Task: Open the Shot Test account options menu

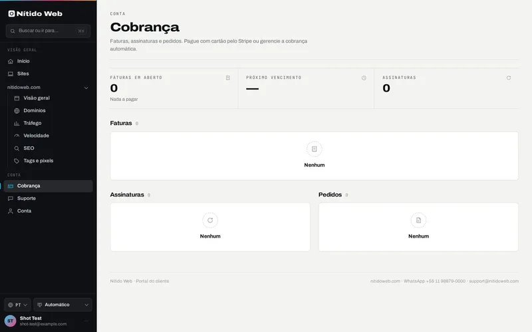Action: (x=86, y=321)
